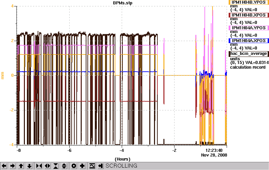Viewport: 269px width, 170px height.
Task: Zoom out on the time axis (diamond icon)
Action: (47, 166)
